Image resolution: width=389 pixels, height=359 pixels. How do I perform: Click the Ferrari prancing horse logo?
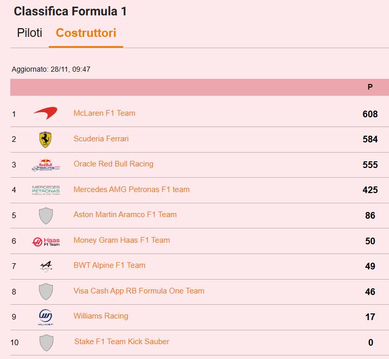[x=46, y=139]
